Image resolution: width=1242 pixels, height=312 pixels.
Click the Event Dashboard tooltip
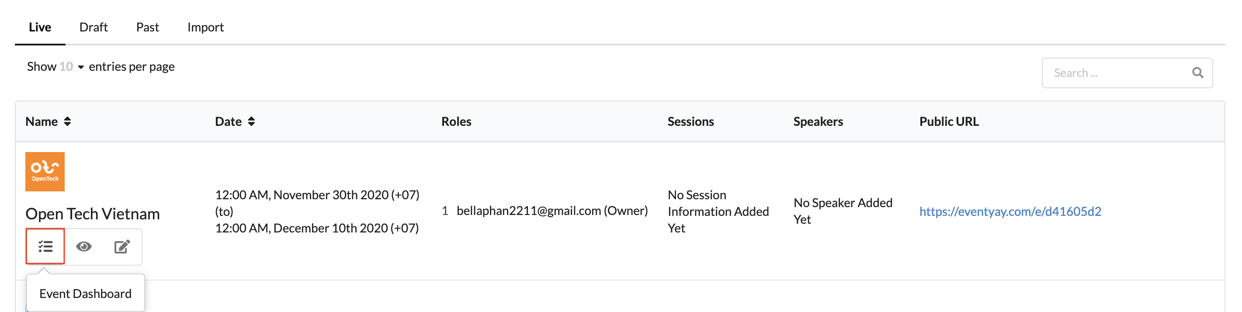click(x=85, y=293)
